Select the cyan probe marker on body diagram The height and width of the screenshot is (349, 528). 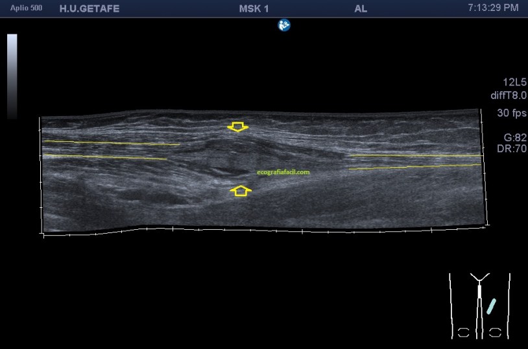[492, 306]
